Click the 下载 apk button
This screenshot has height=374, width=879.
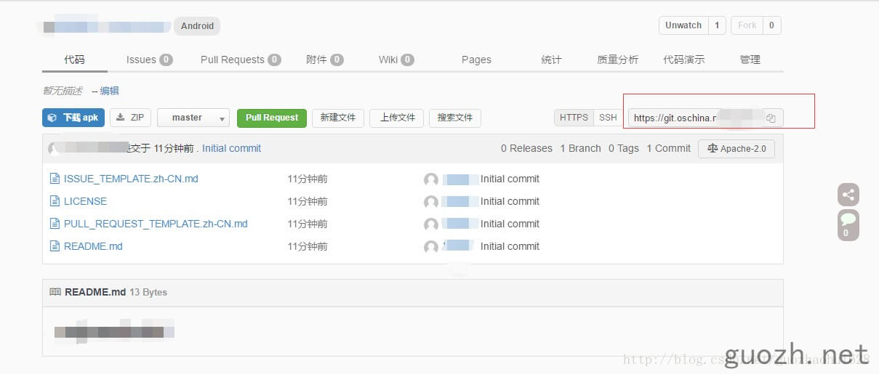73,118
